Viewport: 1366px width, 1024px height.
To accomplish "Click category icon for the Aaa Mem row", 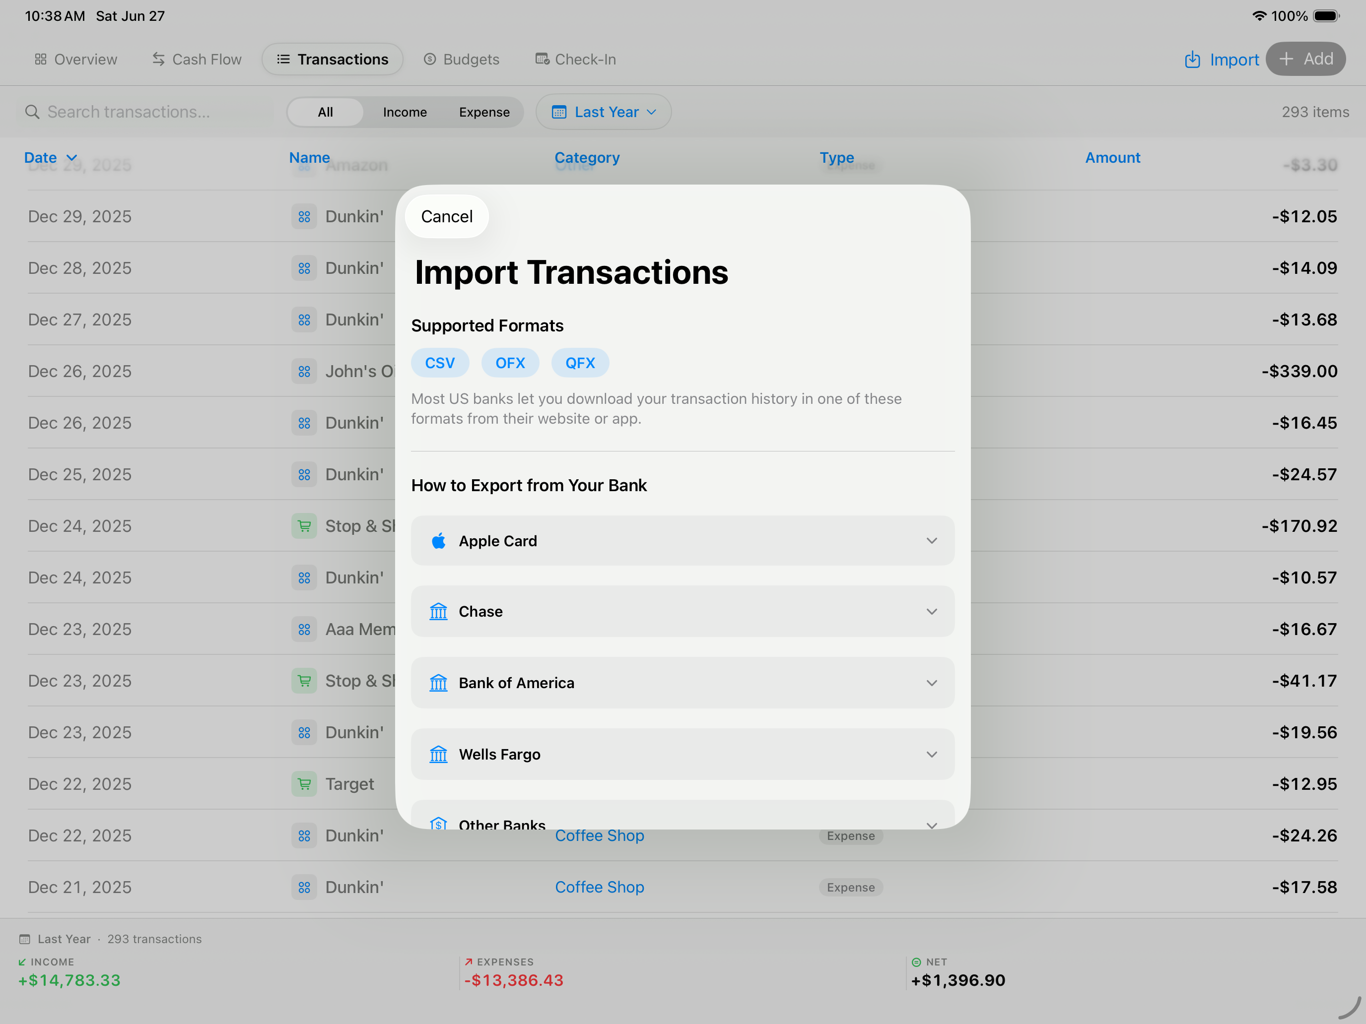I will 304,629.
